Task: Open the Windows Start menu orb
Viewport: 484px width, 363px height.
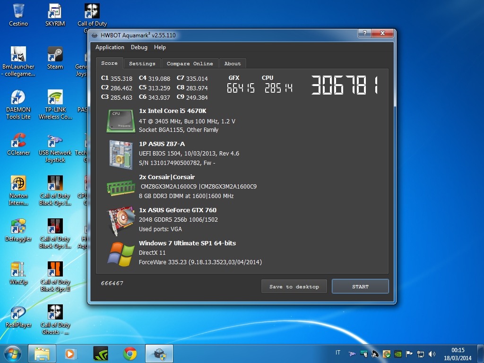Action: (13, 354)
